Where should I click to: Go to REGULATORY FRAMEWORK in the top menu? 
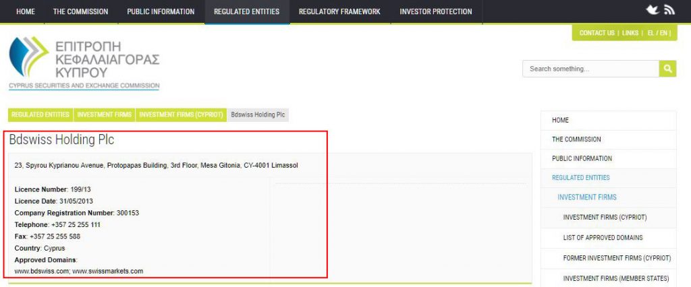[339, 11]
